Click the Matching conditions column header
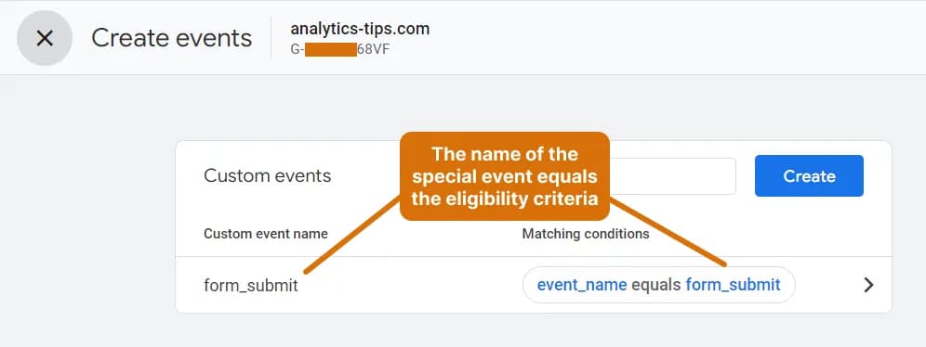Image resolution: width=926 pixels, height=347 pixels. pos(585,234)
